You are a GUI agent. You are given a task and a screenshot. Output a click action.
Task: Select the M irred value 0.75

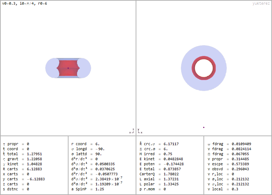click(x=168, y=154)
